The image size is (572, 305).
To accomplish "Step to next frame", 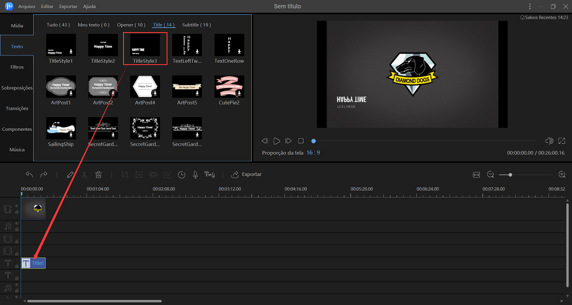I will [288, 141].
